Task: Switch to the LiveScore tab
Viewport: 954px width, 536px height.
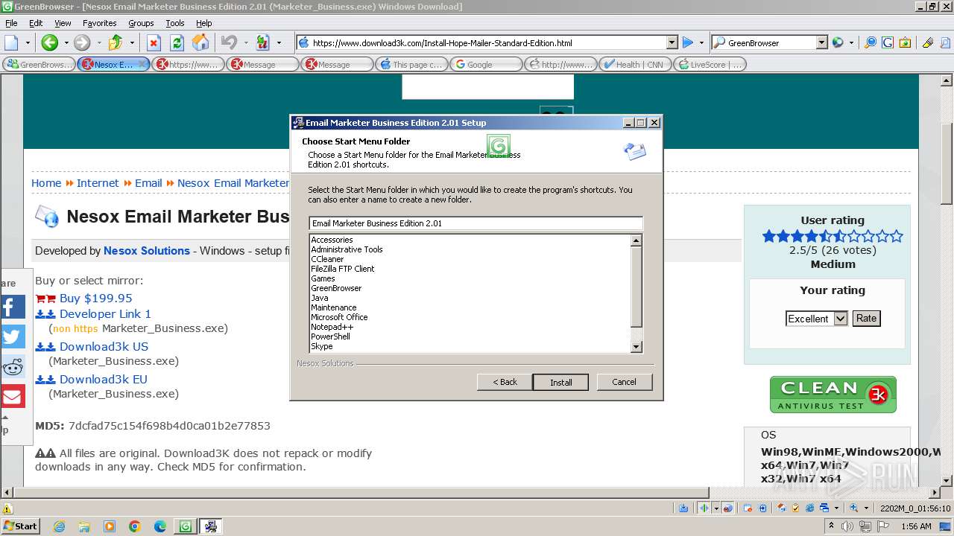Action: 709,64
